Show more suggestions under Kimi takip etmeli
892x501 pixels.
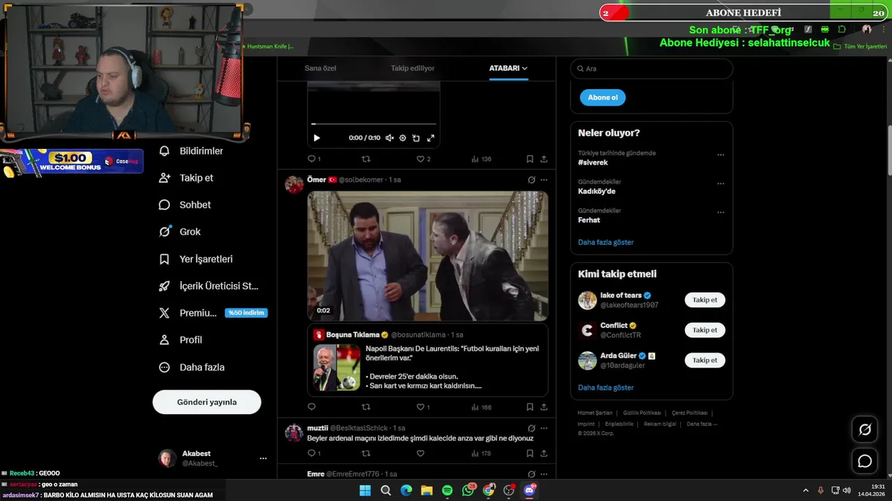(606, 388)
